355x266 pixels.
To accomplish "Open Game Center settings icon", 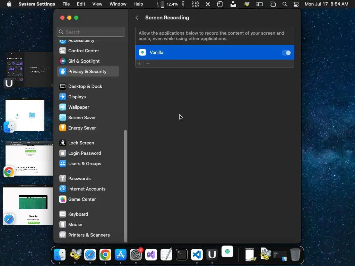I will [63, 199].
